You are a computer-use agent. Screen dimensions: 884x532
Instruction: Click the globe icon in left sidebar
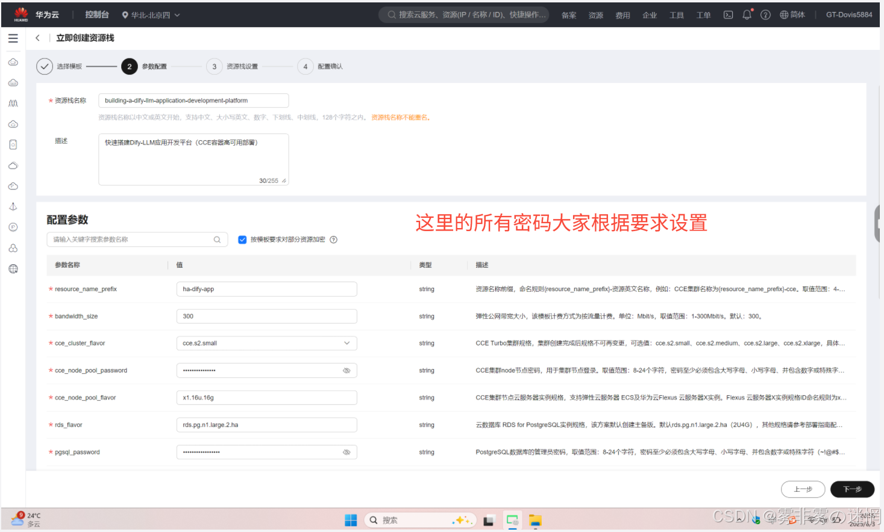click(x=13, y=269)
